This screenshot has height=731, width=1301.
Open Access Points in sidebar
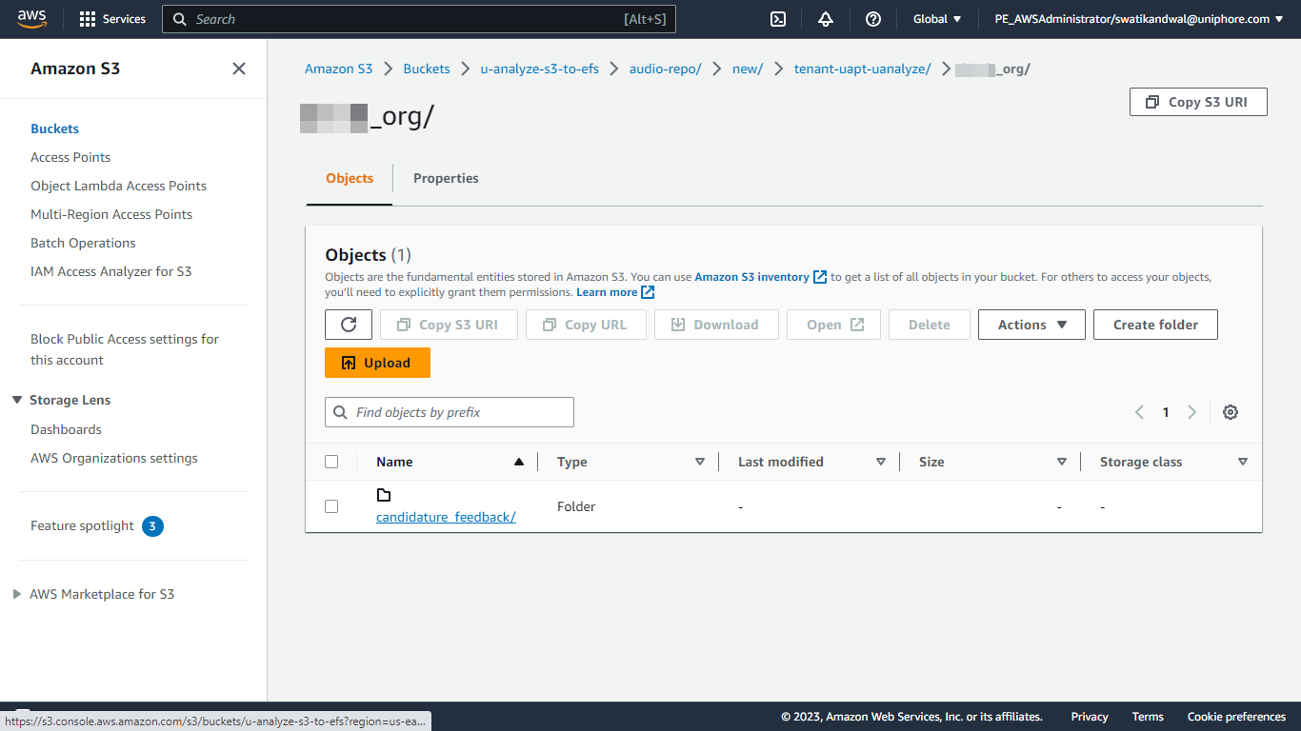[x=70, y=157]
